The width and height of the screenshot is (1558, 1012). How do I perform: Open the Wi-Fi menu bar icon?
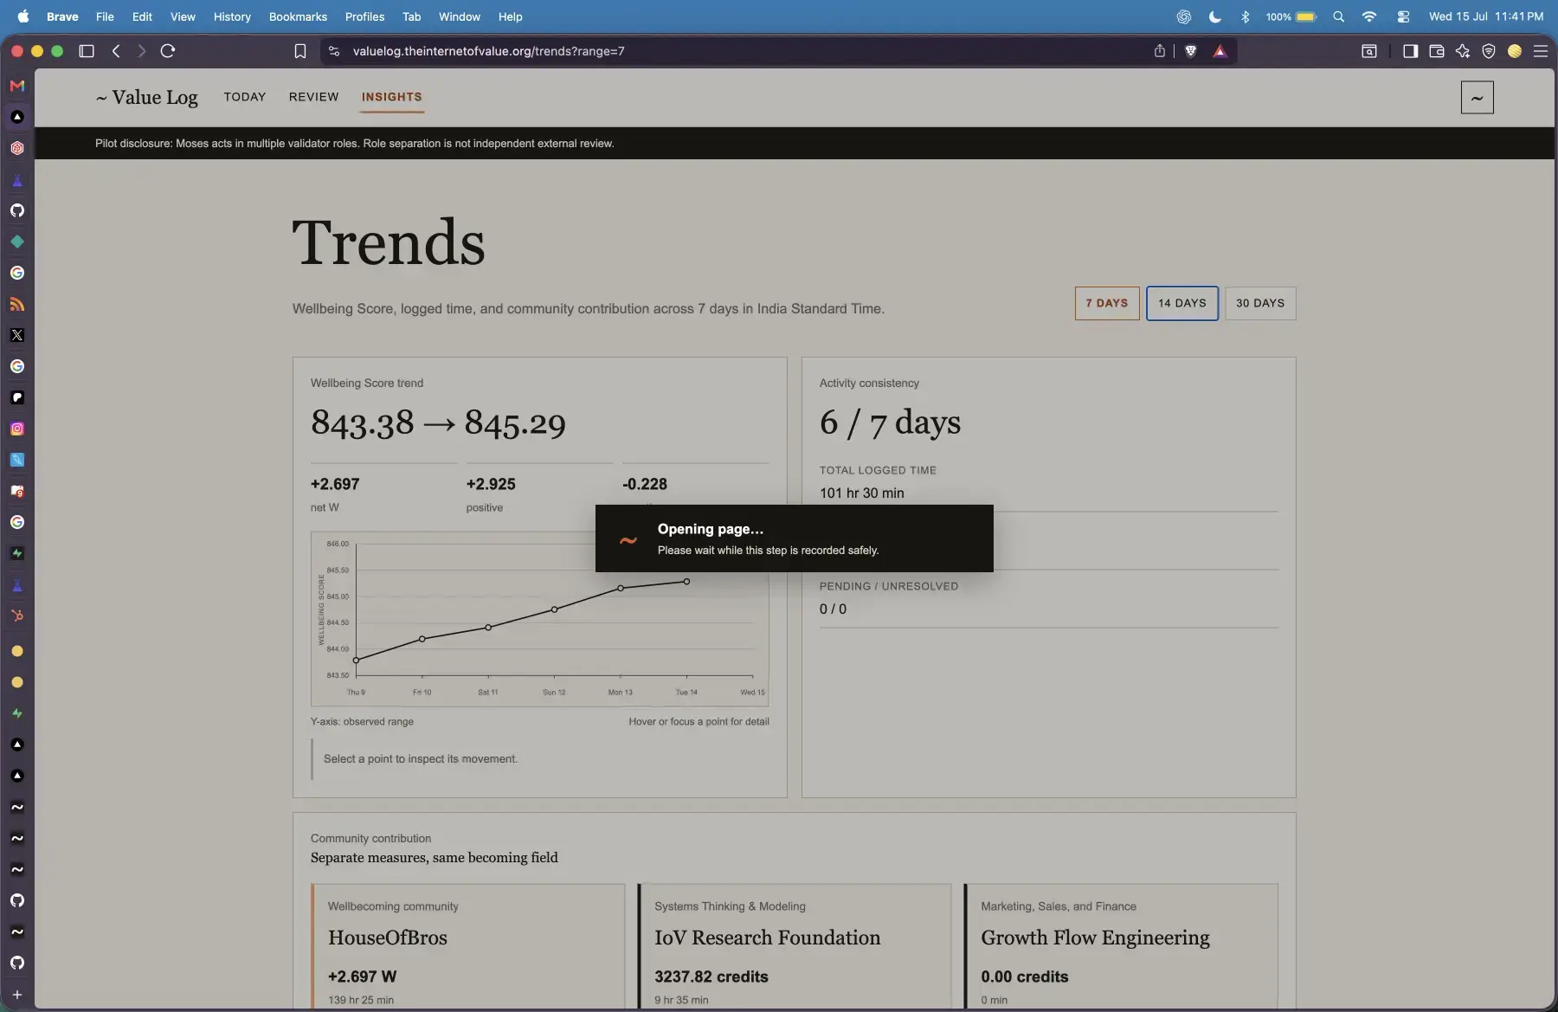[1369, 16]
